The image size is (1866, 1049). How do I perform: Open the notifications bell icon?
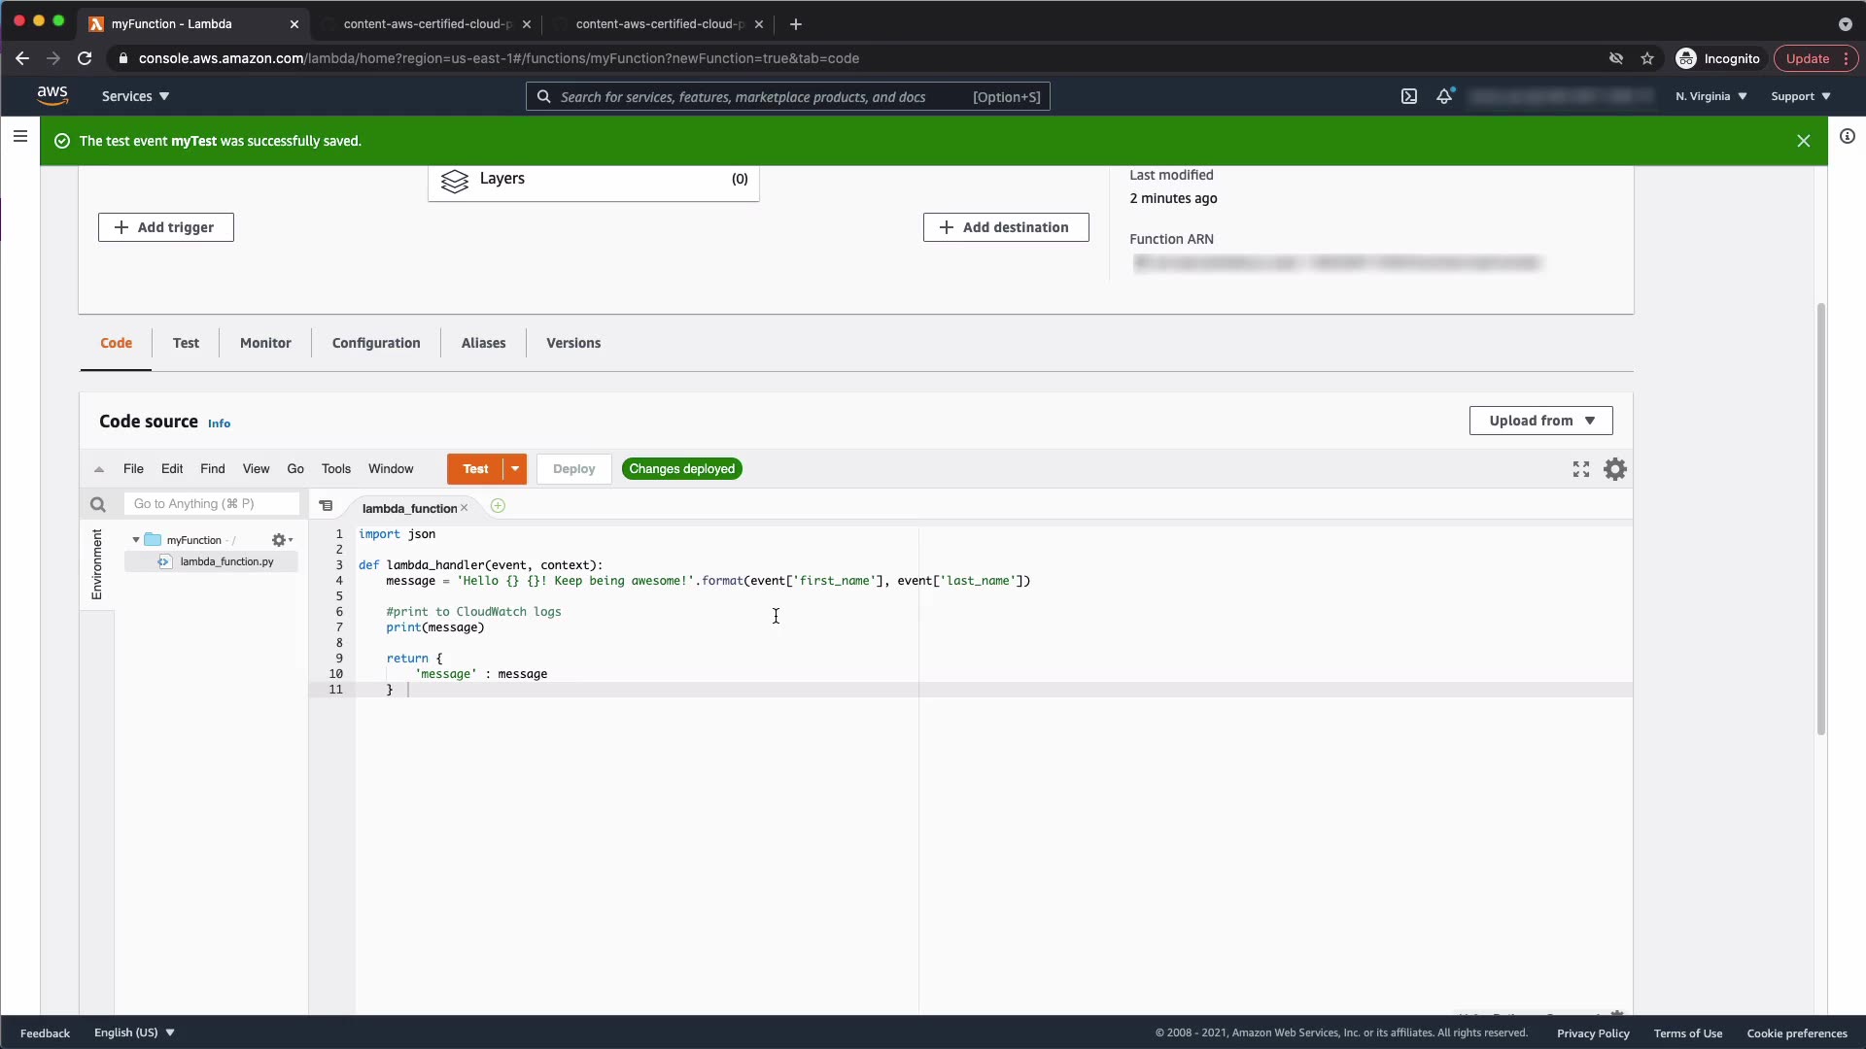pyautogui.click(x=1444, y=96)
